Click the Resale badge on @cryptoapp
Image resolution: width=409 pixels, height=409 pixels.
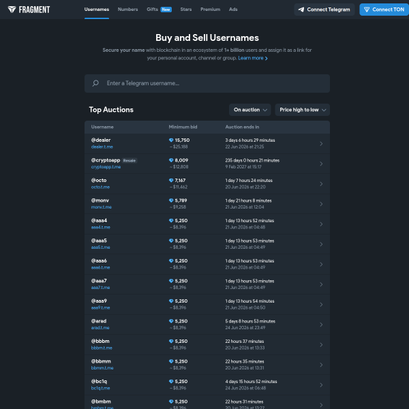pos(130,160)
